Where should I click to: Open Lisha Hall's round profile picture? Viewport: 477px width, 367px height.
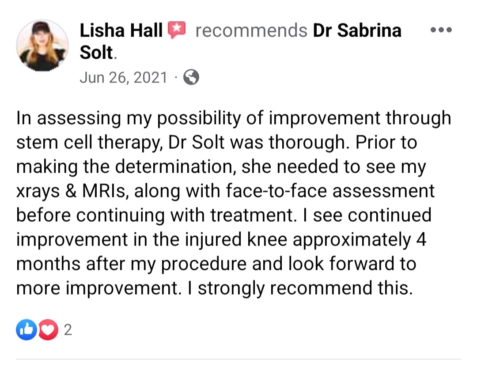coord(42,45)
